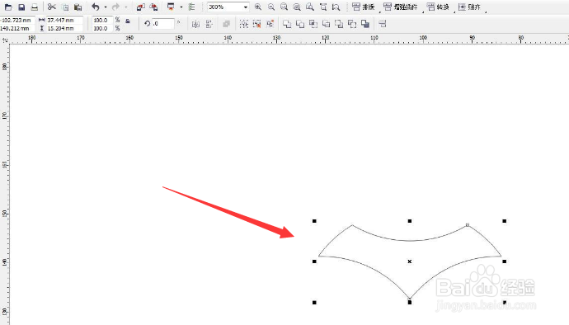Click the Ungroup objects icon
Screen dimensions: 569x325
(x=257, y=24)
